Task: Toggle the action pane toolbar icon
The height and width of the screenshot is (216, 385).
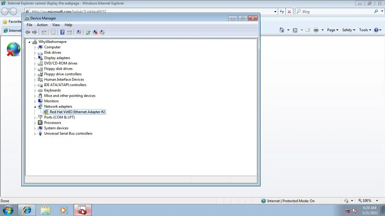Action: point(69,32)
